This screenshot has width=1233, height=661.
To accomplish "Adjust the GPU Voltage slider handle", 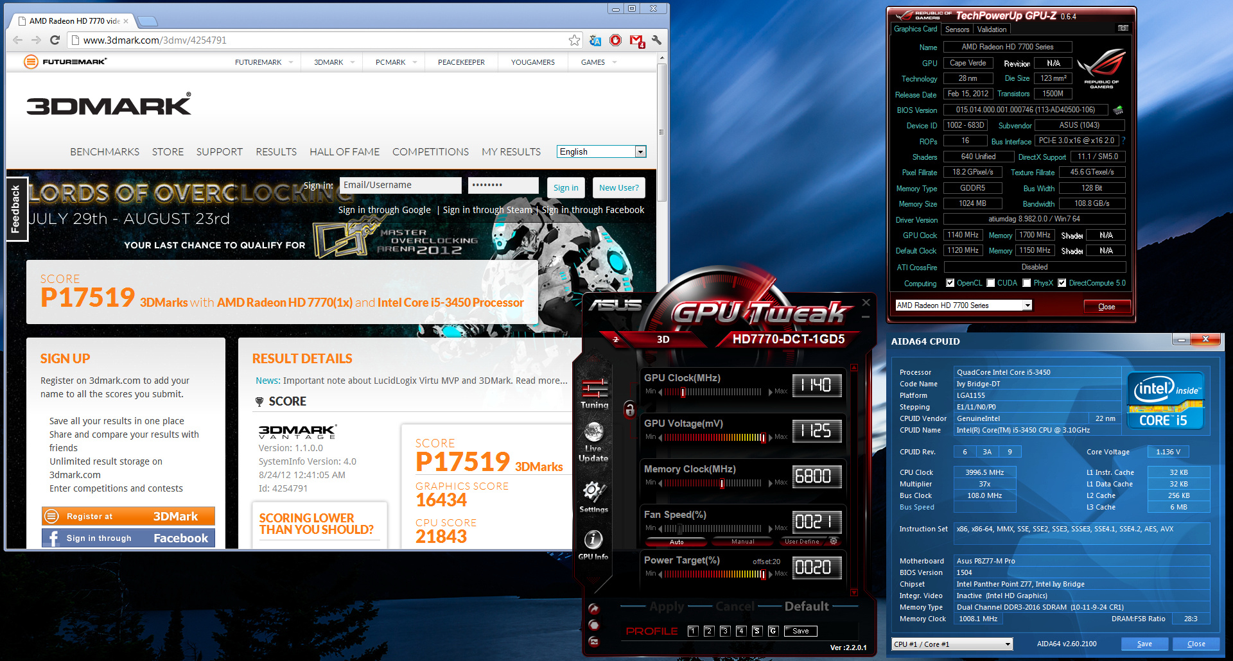I will tap(763, 438).
